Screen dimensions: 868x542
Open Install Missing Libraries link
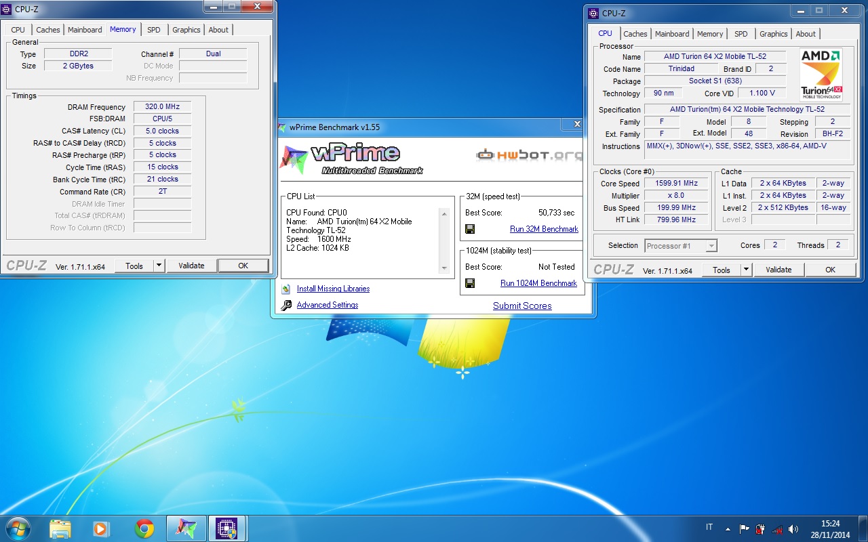[333, 289]
